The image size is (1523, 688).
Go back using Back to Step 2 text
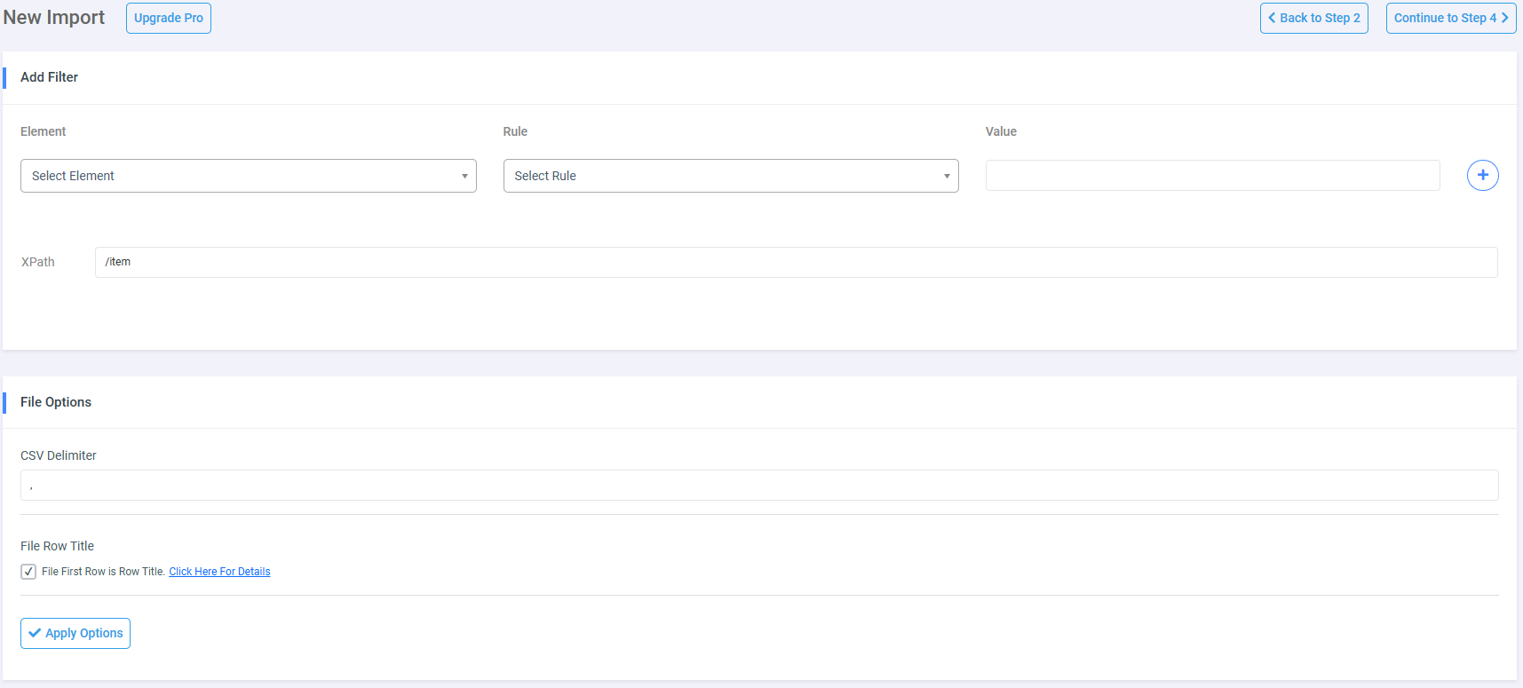[x=1320, y=18]
